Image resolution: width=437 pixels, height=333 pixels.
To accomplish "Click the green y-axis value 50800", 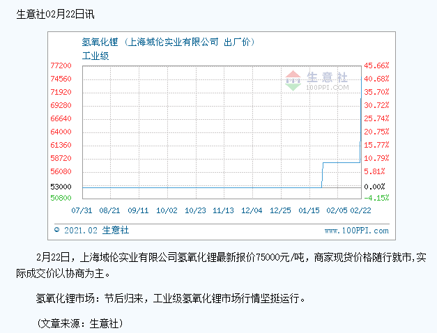I will 61,198.
